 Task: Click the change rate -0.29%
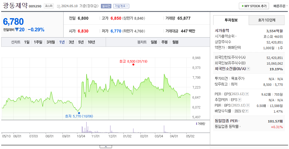(36, 30)
